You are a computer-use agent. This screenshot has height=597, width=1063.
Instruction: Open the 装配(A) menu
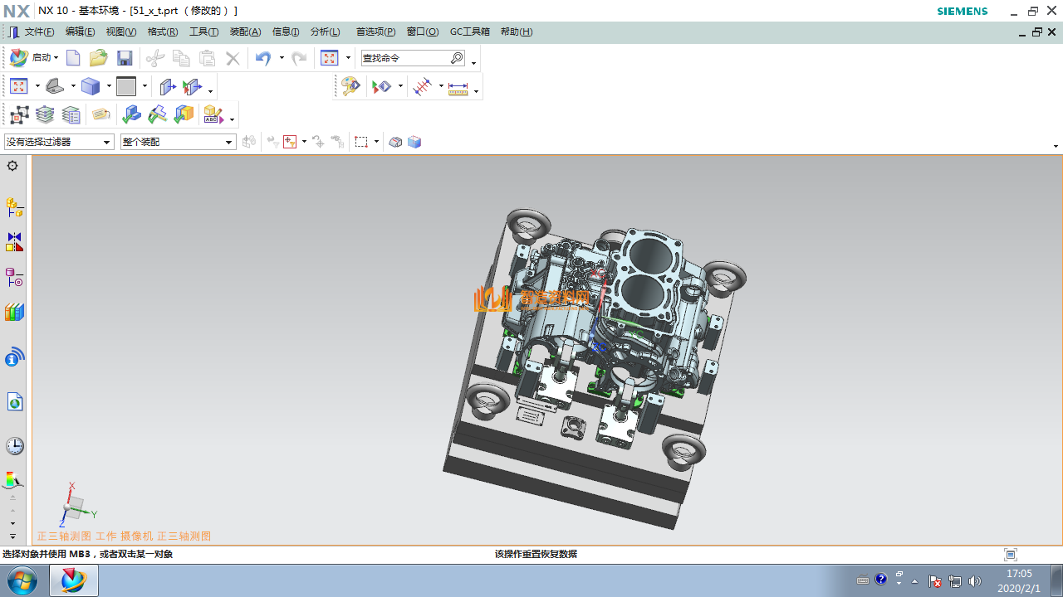245,32
